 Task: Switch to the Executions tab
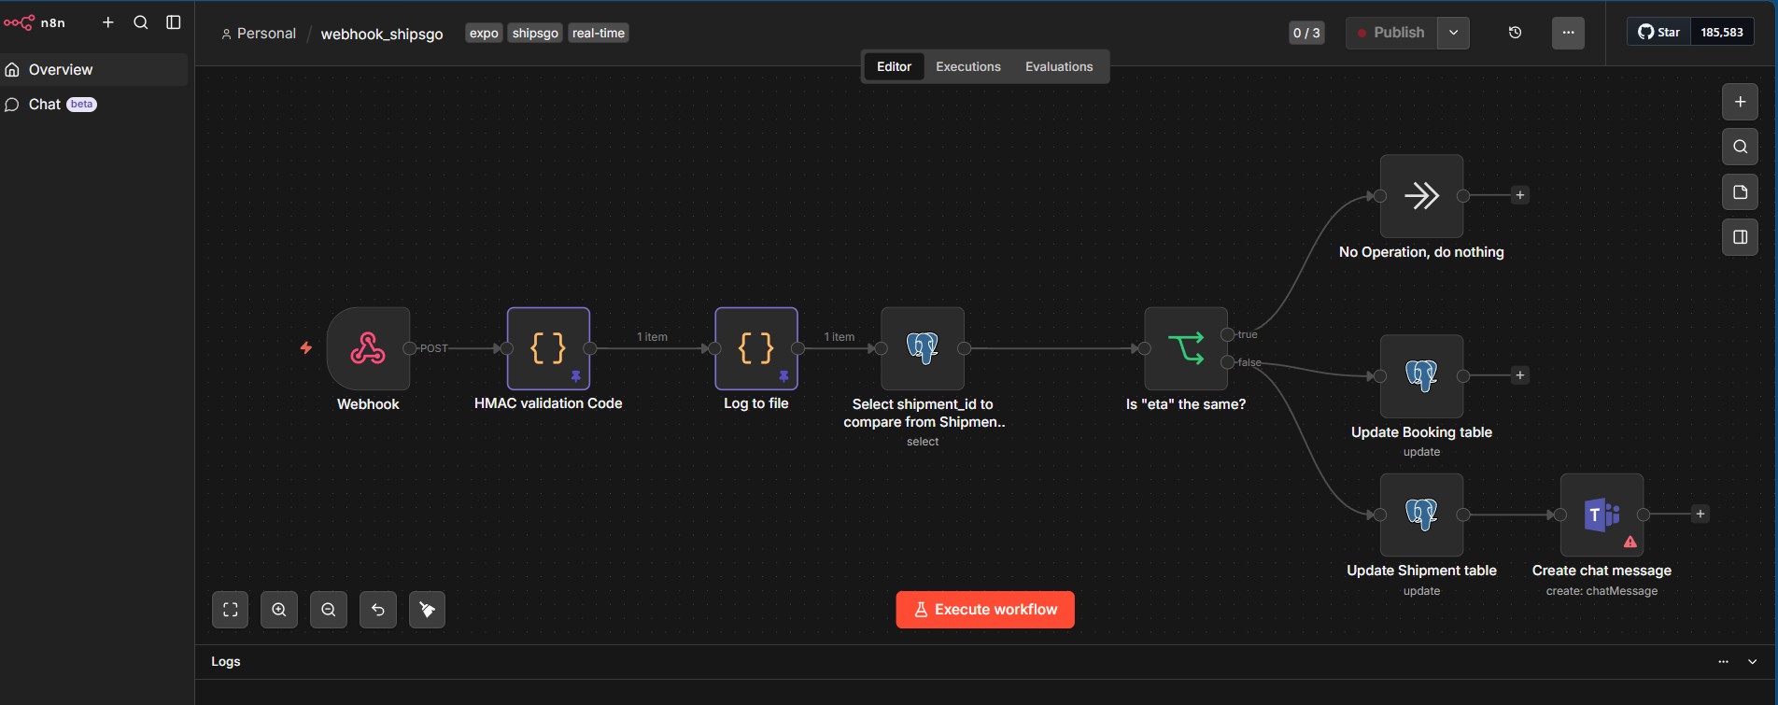coord(968,66)
